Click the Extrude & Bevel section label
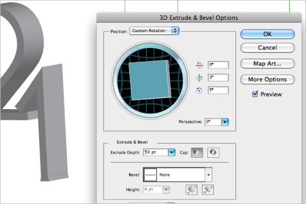 tap(132, 142)
